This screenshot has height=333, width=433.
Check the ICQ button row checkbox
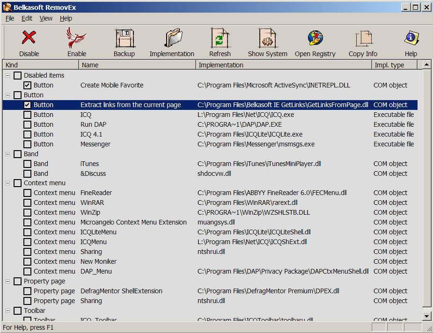click(27, 115)
